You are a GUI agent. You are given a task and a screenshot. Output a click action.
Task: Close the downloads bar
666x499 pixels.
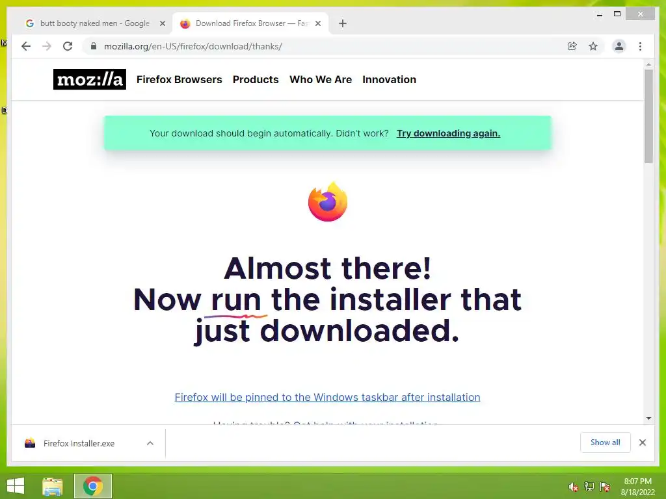point(643,442)
